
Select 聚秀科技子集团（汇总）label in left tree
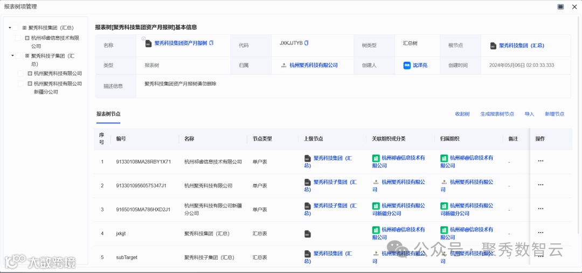tap(53, 60)
